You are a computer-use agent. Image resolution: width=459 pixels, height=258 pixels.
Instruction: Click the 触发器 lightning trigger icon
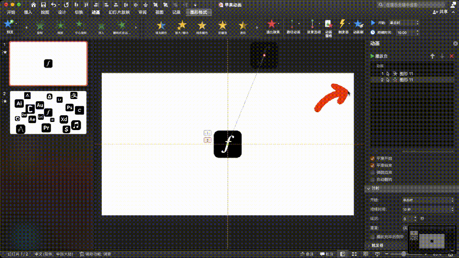tap(343, 27)
